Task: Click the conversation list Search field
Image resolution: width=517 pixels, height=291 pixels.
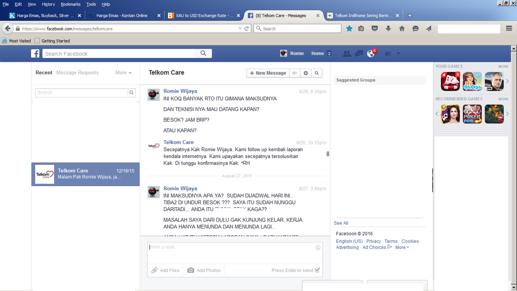Action: click(82, 93)
